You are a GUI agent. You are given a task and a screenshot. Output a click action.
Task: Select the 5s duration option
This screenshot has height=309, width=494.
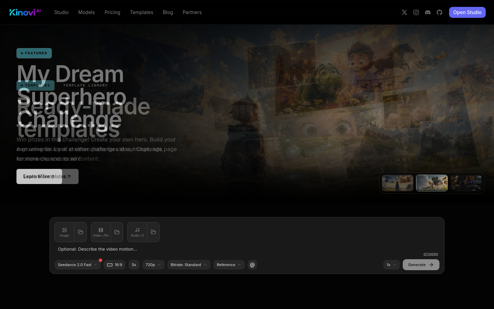pyautogui.click(x=134, y=265)
